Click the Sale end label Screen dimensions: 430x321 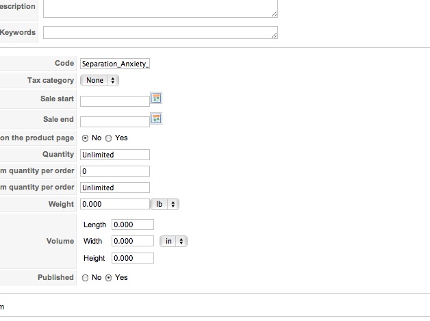(58, 119)
